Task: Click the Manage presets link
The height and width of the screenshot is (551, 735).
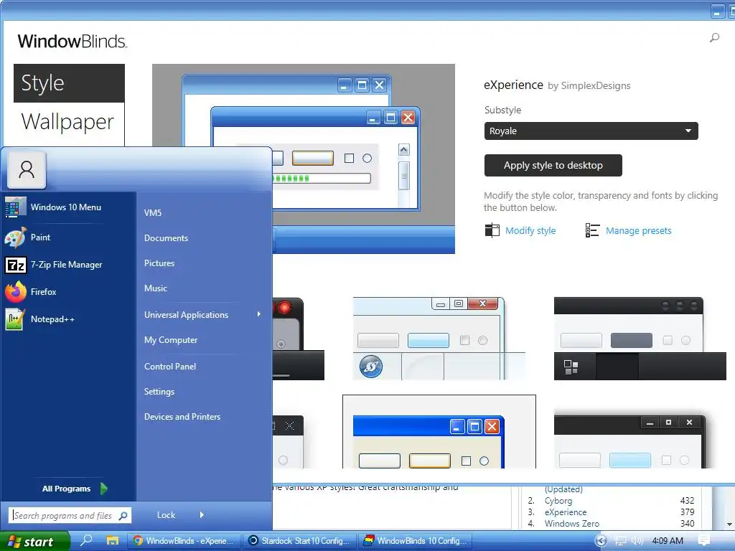Action: tap(638, 230)
